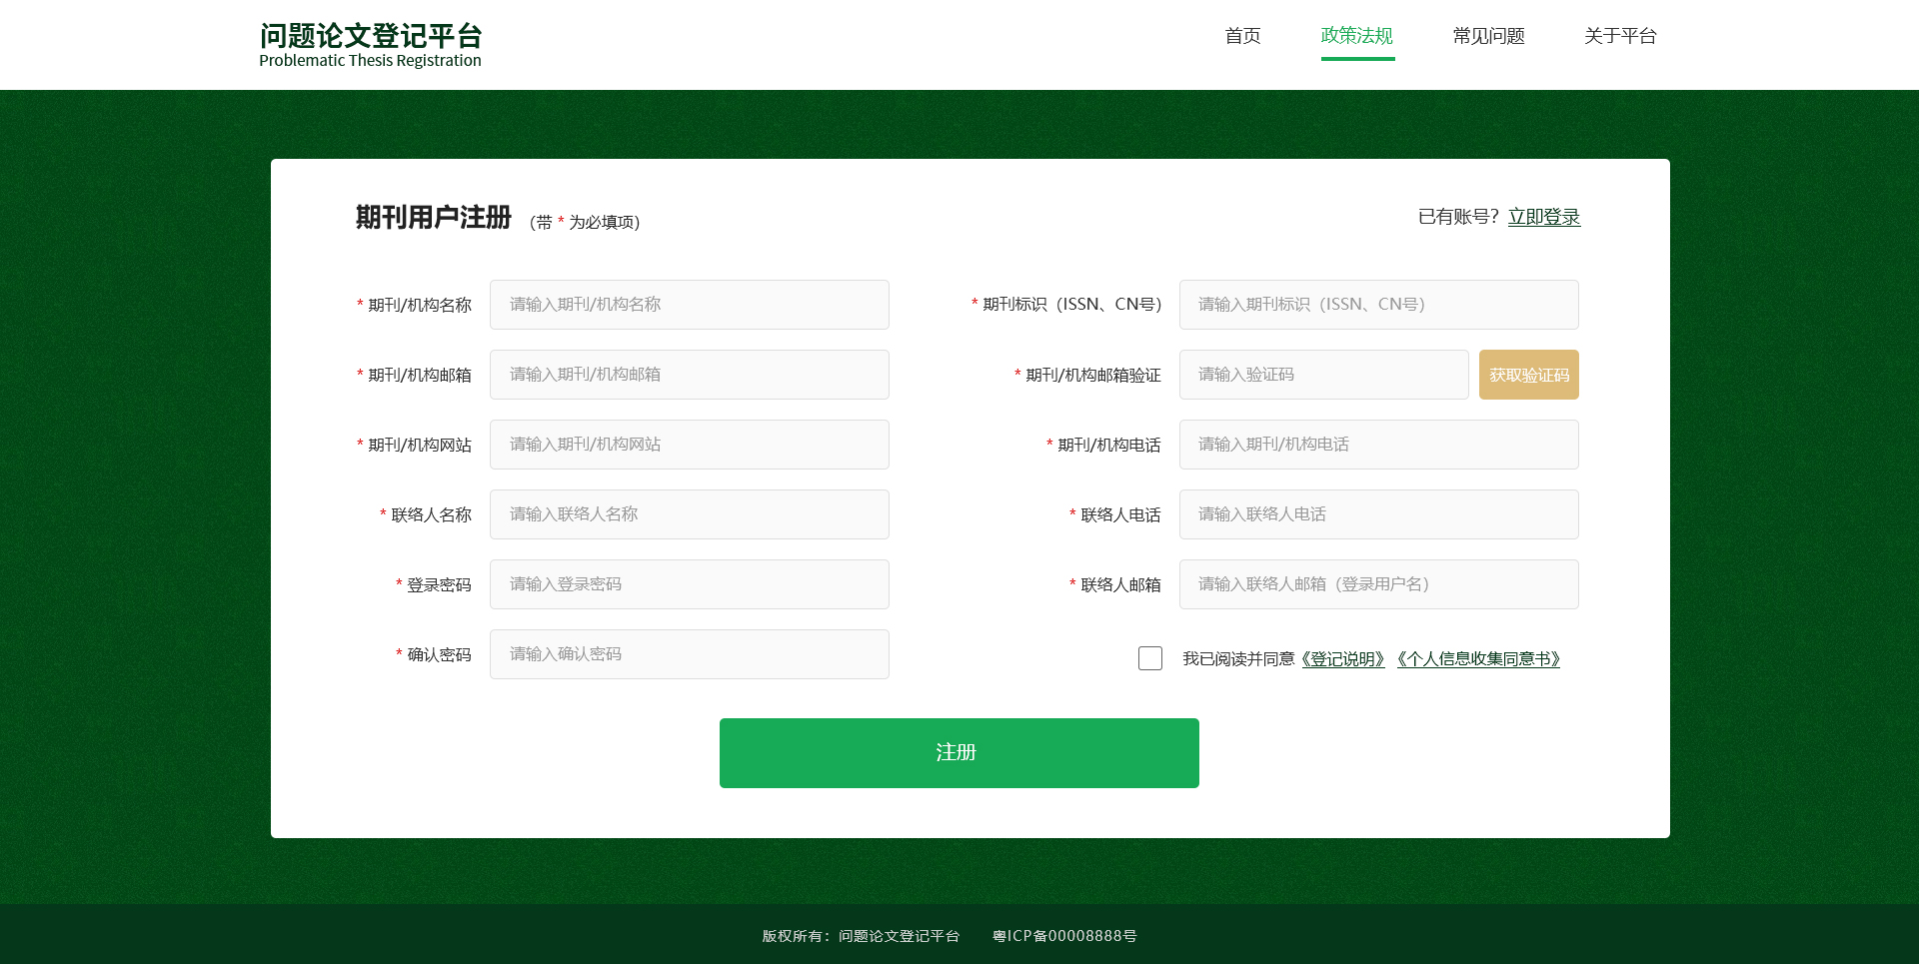Select the 联络人名称 input field

pyautogui.click(x=689, y=514)
